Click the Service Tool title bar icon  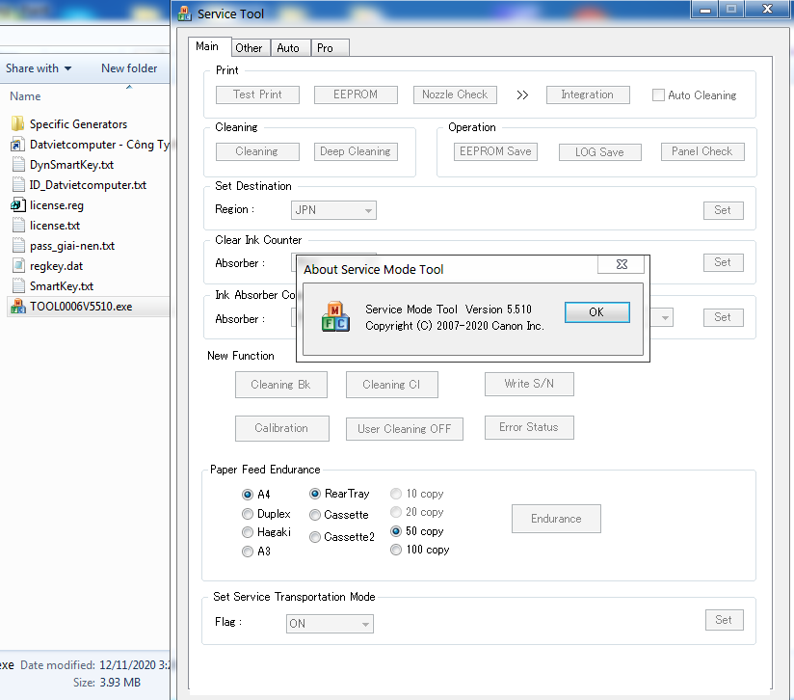[184, 13]
